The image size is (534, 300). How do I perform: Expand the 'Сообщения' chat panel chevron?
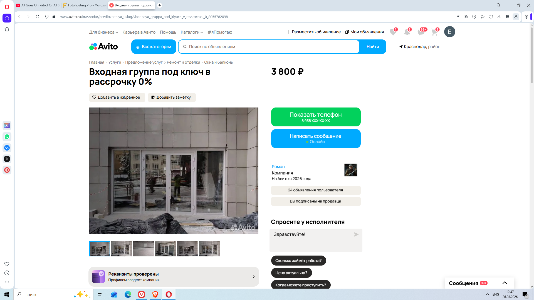pos(505,283)
